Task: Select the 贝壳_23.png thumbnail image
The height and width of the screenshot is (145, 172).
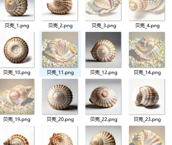Action: pyautogui.click(x=147, y=97)
